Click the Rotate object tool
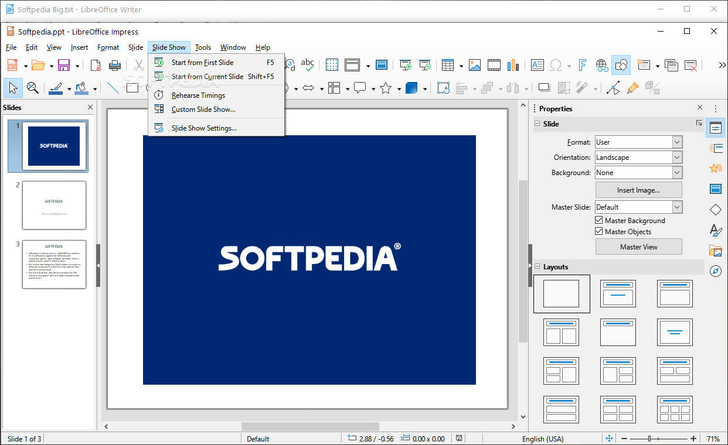 tap(444, 88)
